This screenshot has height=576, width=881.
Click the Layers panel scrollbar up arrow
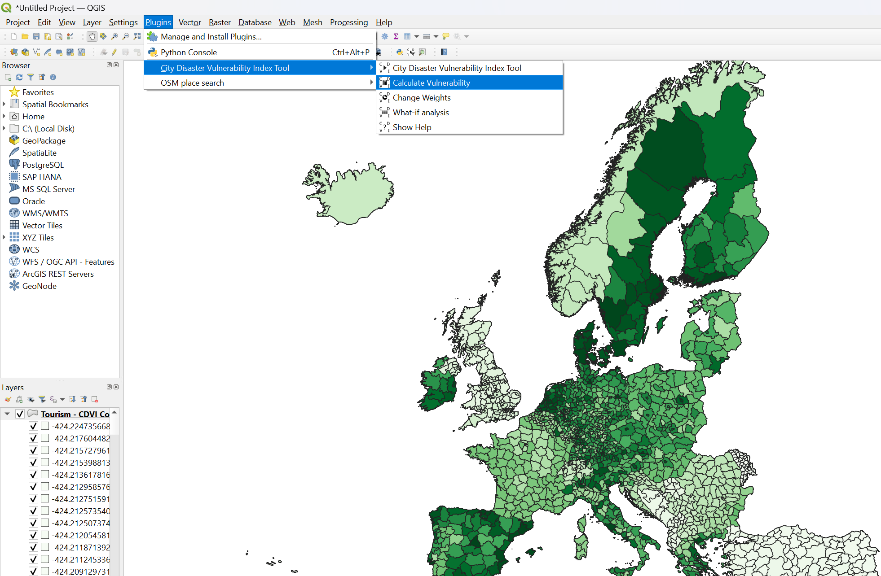point(115,412)
